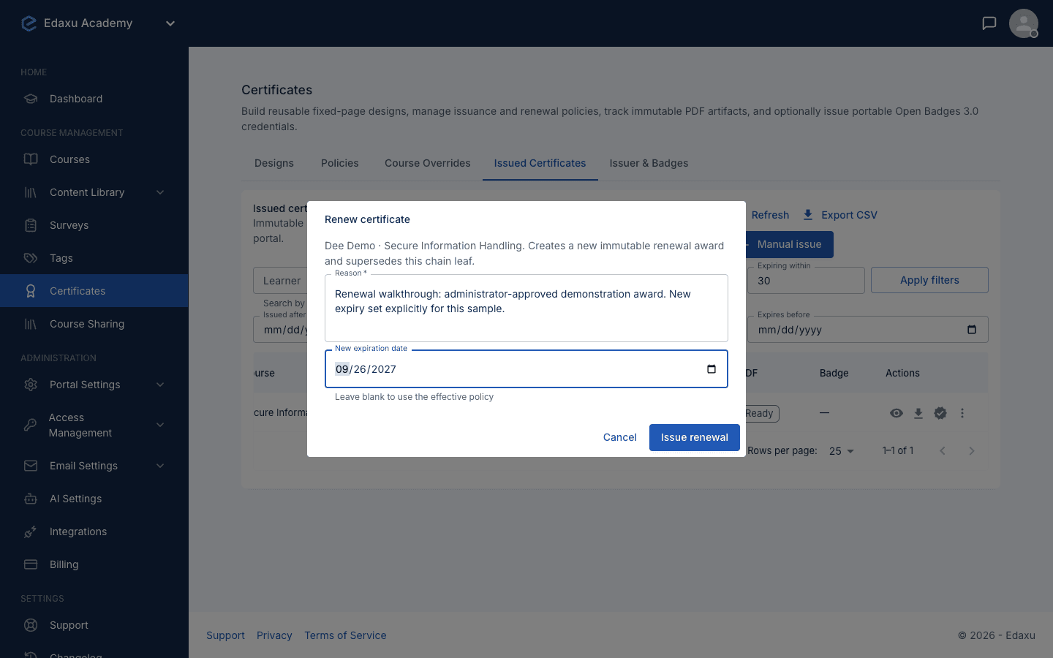1053x658 pixels.
Task: Click the Certificates ribbon icon
Action: pos(31,291)
